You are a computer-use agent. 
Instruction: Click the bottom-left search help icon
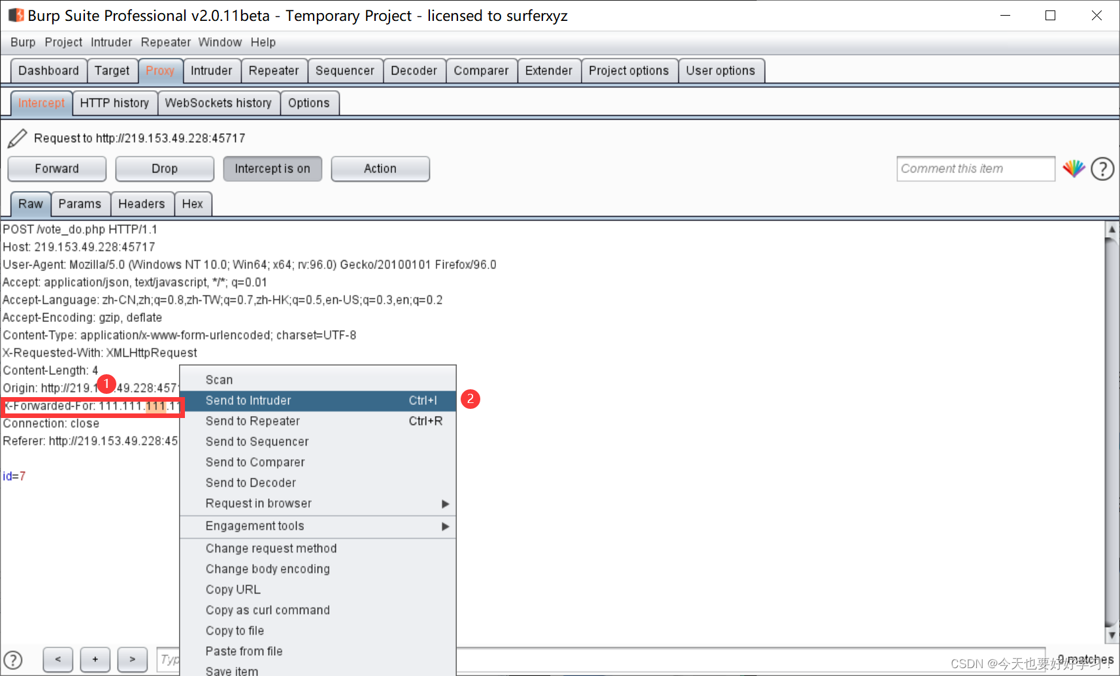pyautogui.click(x=12, y=660)
